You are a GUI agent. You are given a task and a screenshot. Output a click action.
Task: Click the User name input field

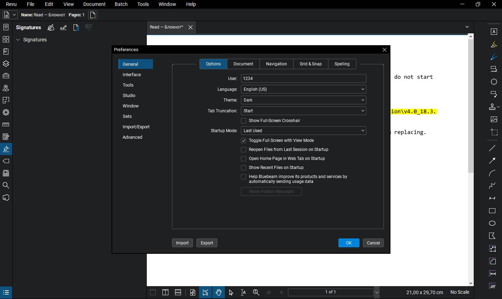tap(304, 79)
